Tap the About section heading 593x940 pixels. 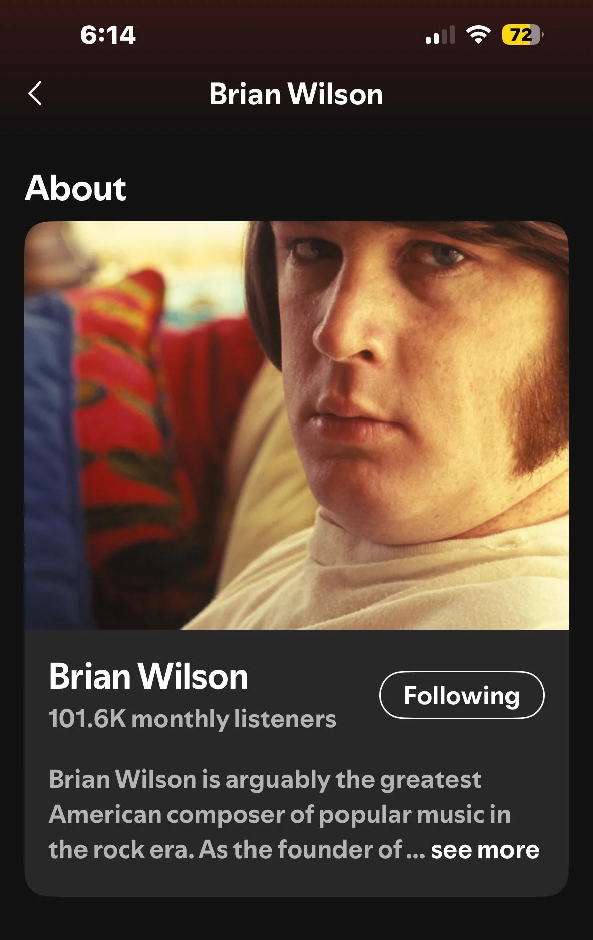coord(75,188)
